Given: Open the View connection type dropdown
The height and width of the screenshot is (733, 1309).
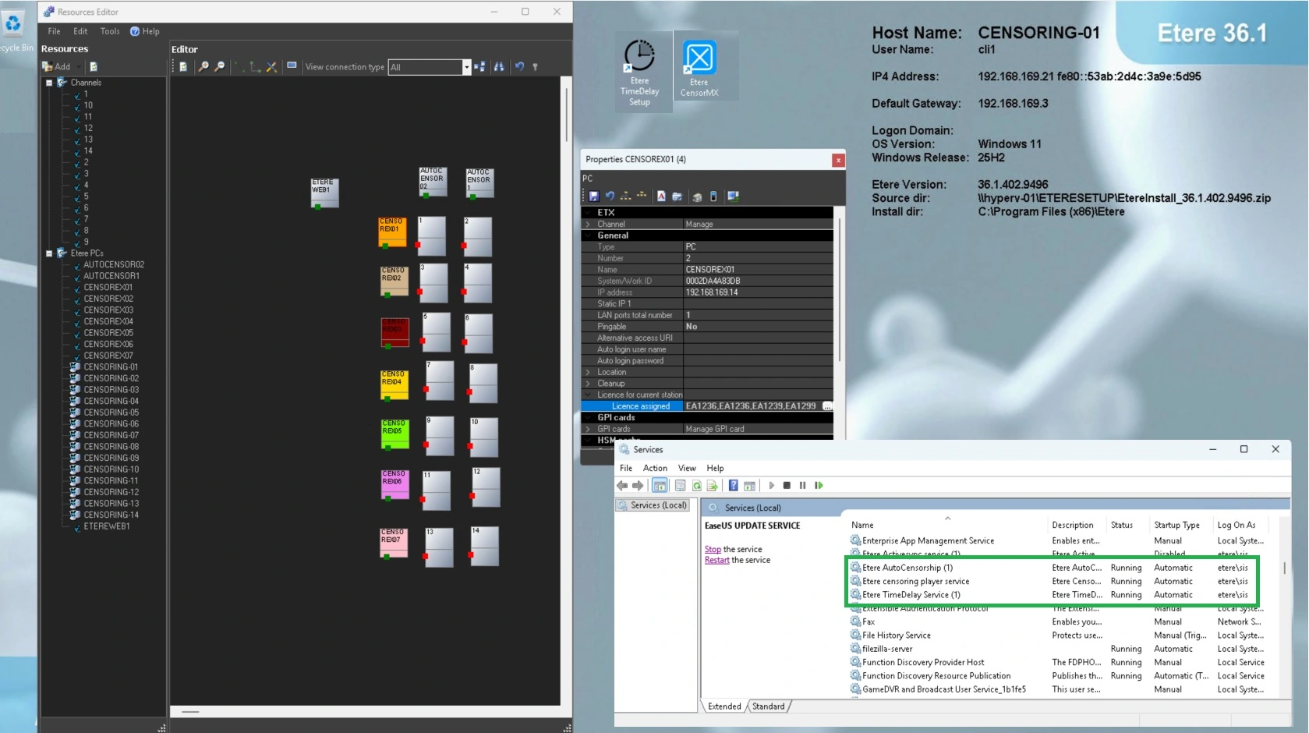Looking at the screenshot, I should 467,67.
